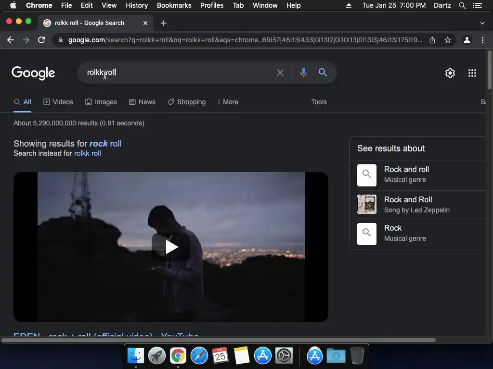493x369 pixels.
Task: Open the History menu
Action: (x=137, y=5)
